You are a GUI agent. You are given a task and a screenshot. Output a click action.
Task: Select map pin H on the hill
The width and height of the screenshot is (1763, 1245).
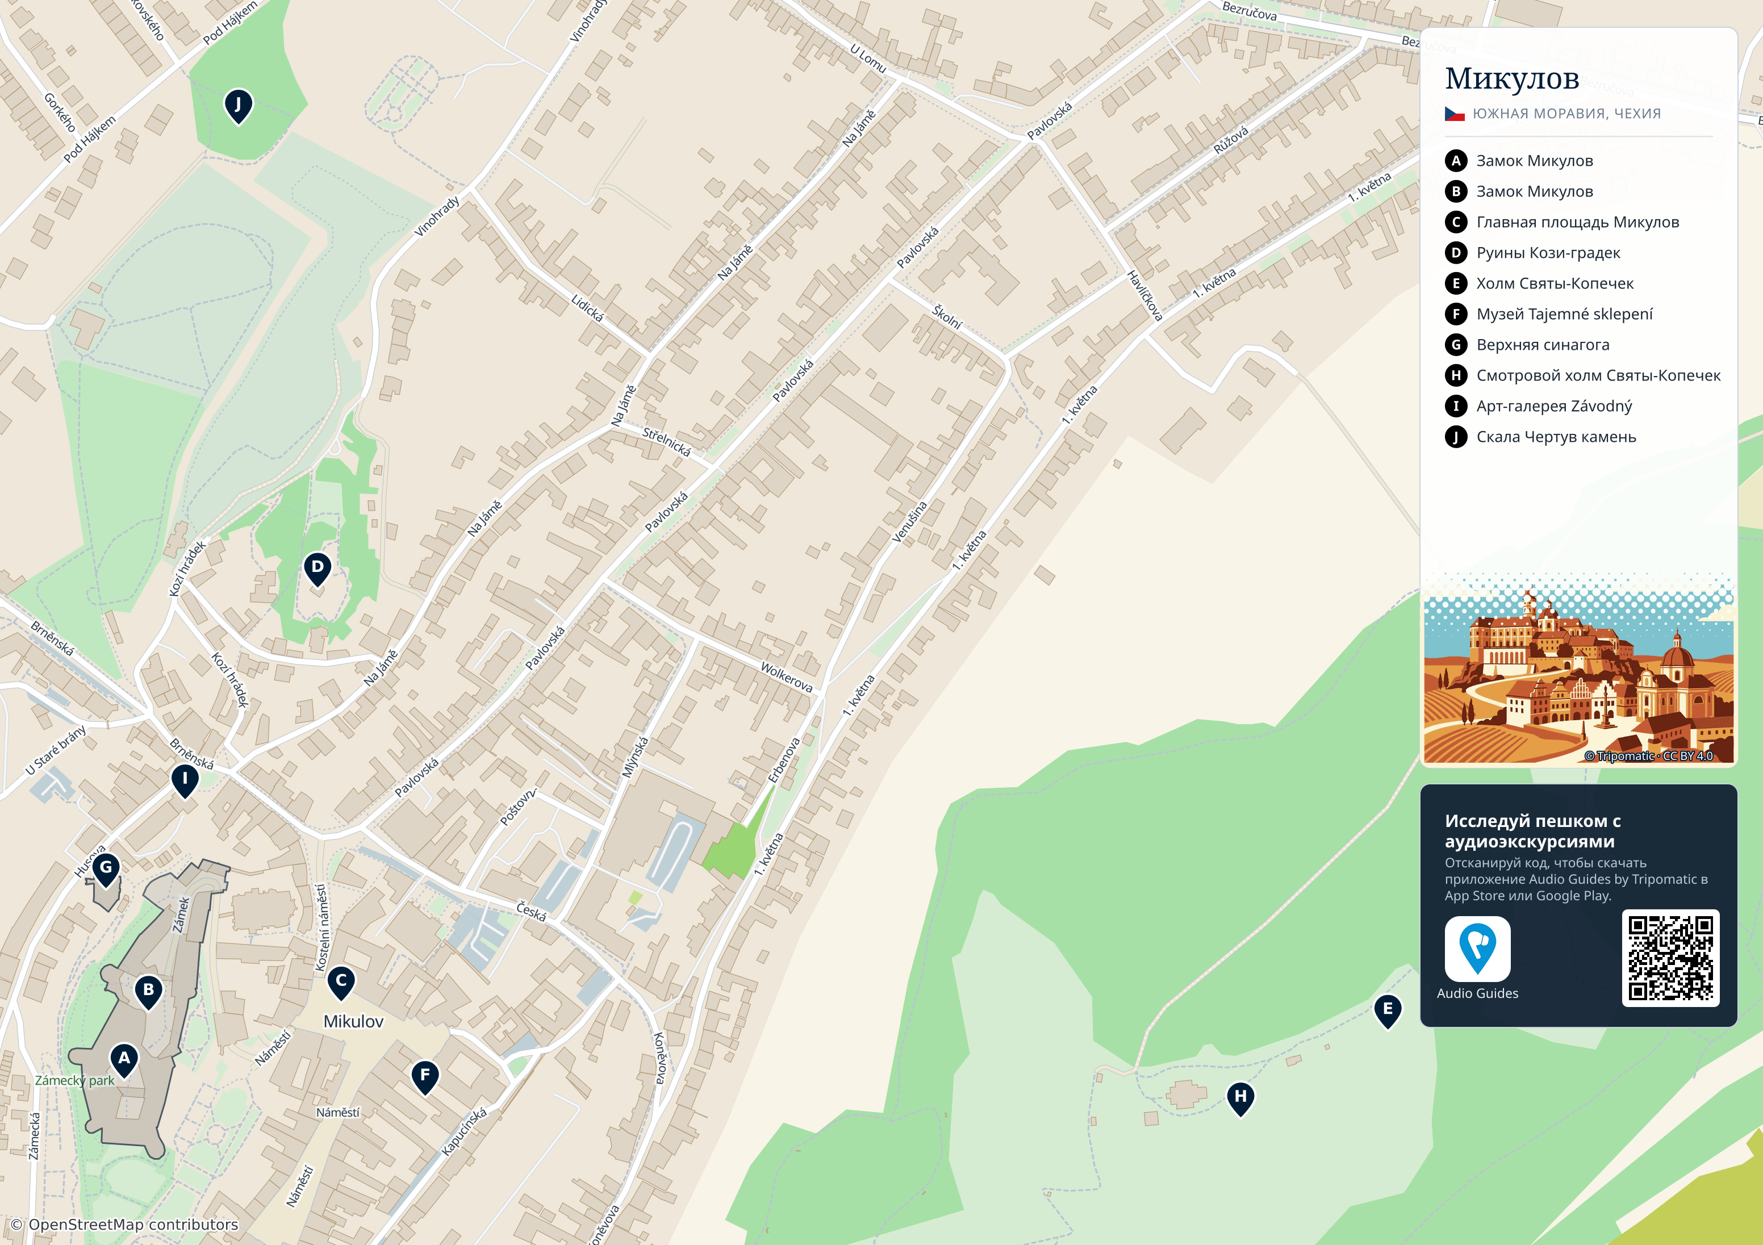[x=1241, y=1099]
